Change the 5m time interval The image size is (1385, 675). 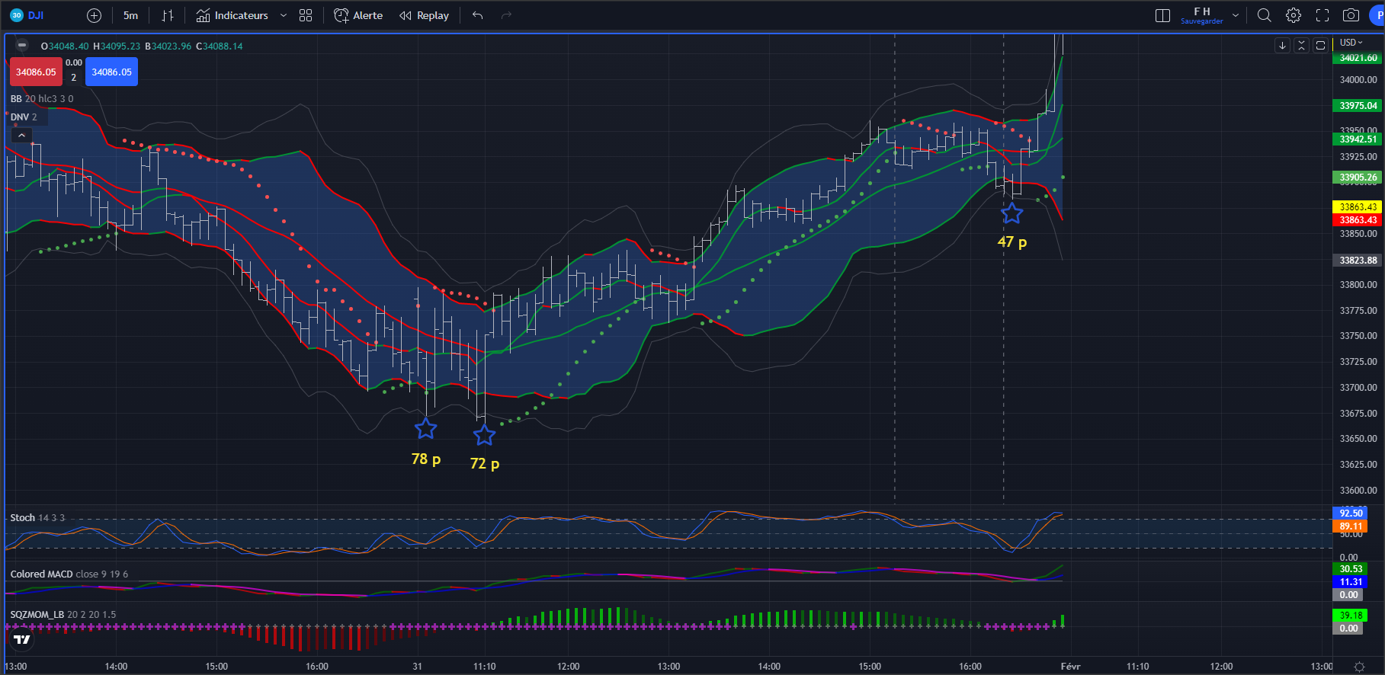[x=131, y=15]
